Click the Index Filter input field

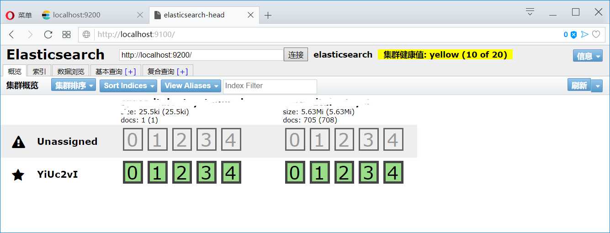270,86
